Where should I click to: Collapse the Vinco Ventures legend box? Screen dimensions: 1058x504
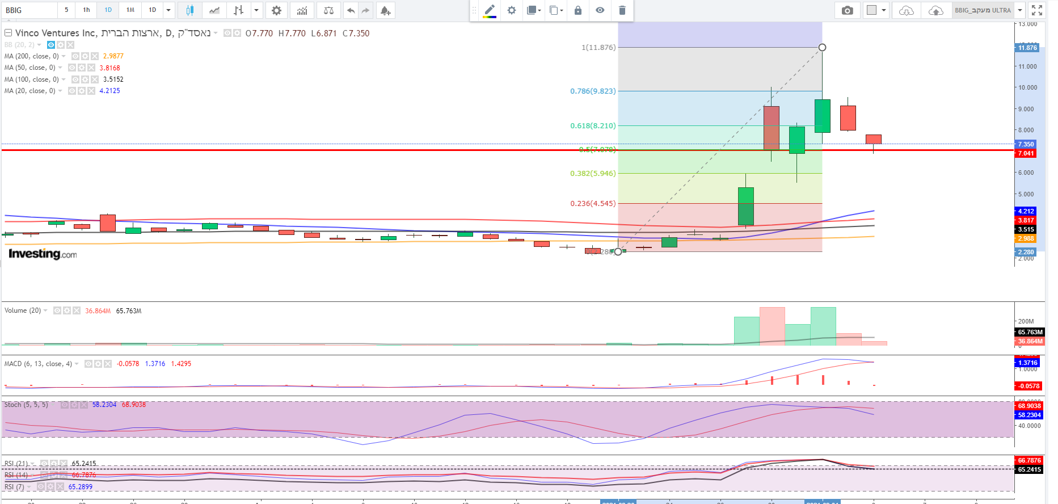click(8, 33)
